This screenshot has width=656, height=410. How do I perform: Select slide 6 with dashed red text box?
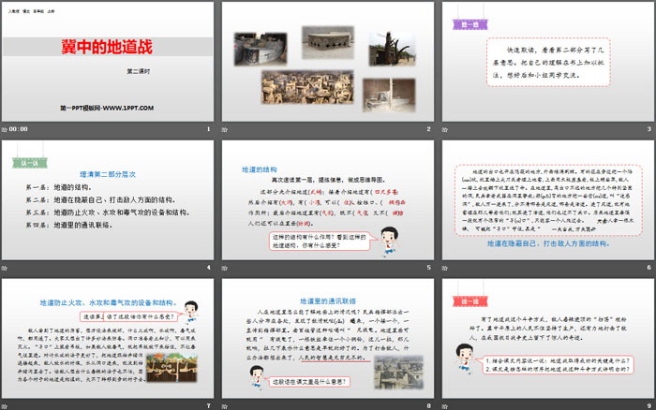tap(547, 199)
